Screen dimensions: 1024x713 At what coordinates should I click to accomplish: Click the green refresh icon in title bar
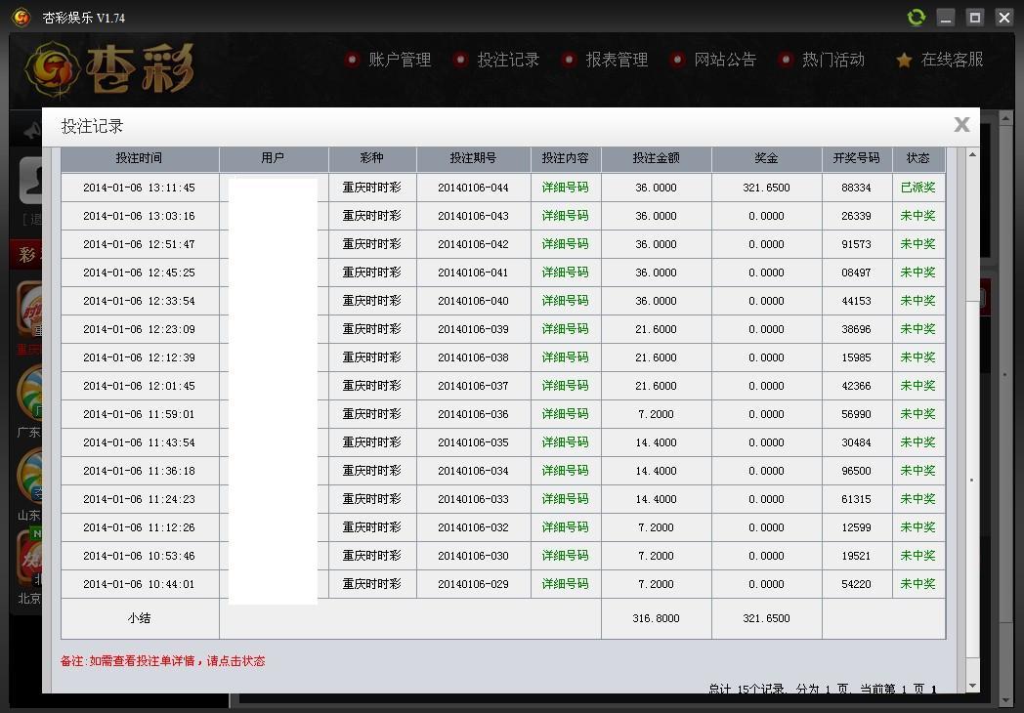(916, 17)
